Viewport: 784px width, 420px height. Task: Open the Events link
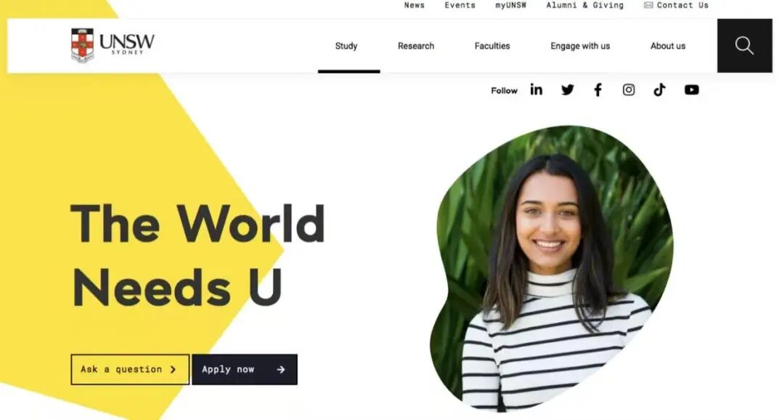click(460, 5)
